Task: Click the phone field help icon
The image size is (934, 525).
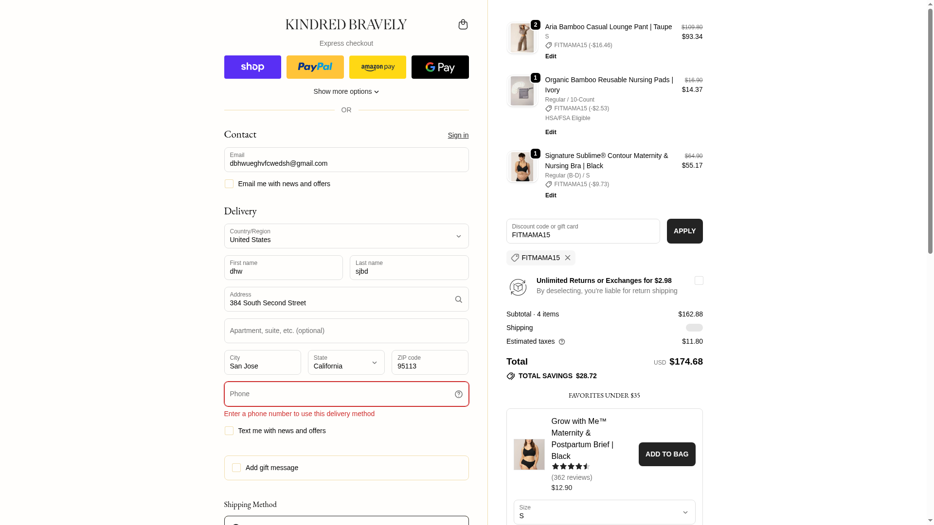Action: [458, 394]
